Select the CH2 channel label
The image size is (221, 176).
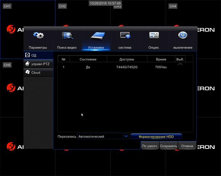pyautogui.click(x=62, y=6)
